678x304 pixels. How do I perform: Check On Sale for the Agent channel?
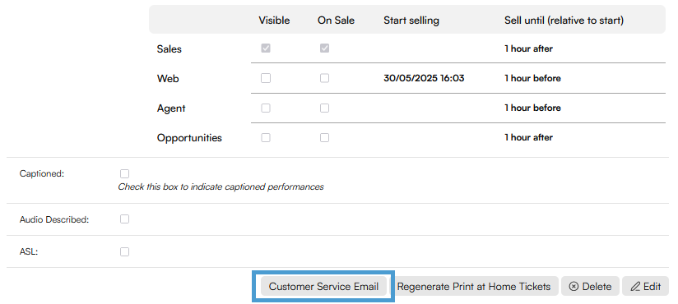324,108
